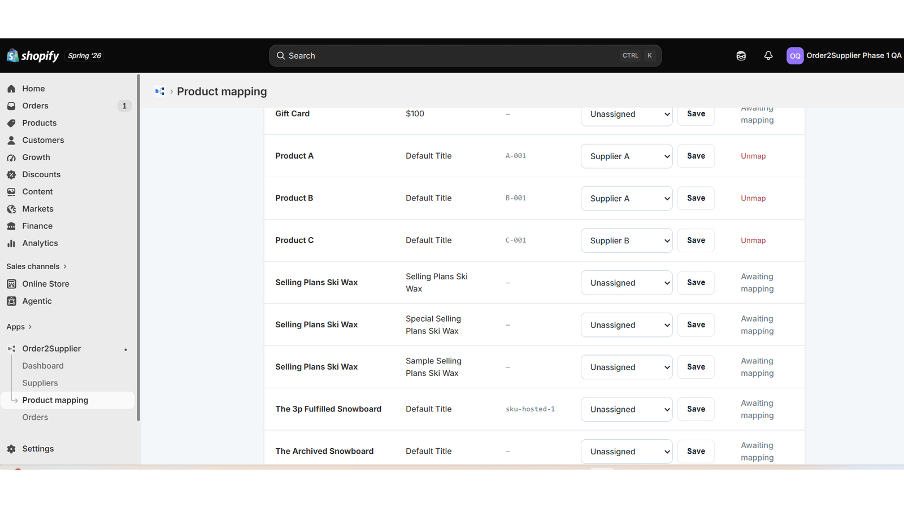The image size is (904, 508).
Task: Click the Settings gear icon
Action: (x=11, y=449)
